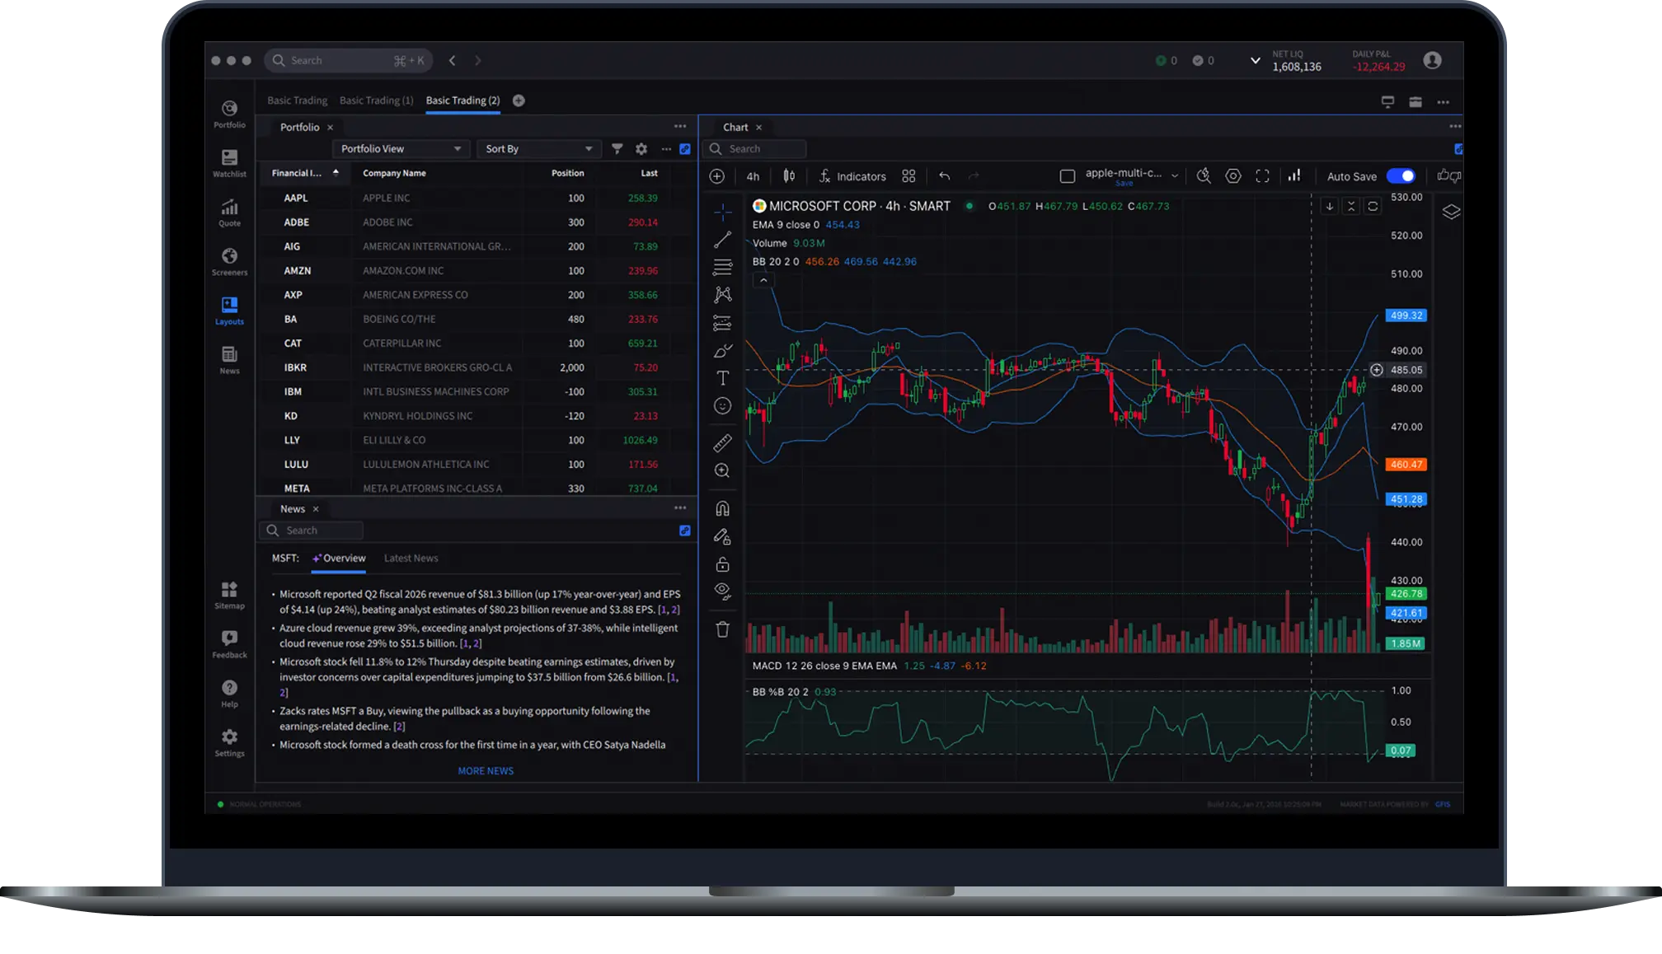Open the Portfolio View dropdown
The height and width of the screenshot is (954, 1662).
(401, 149)
